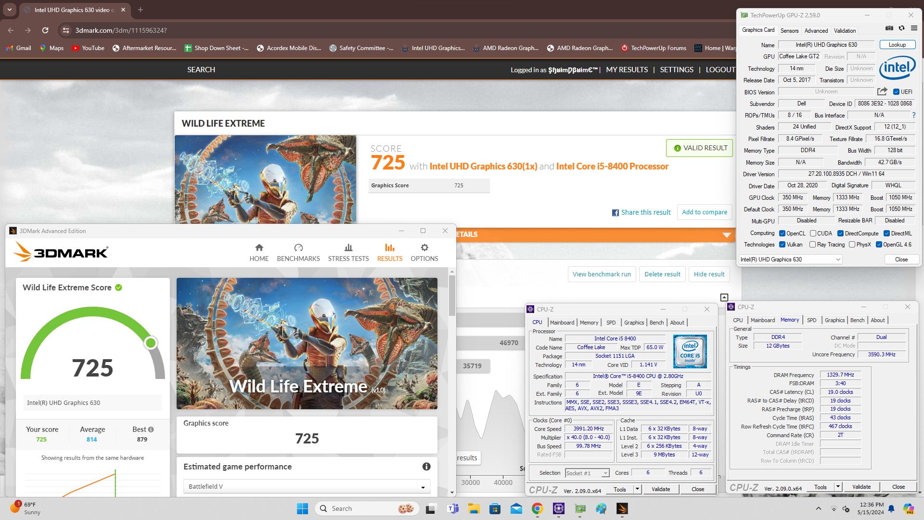Click the Wild Life Extreme thumbnail in 3DMark app
The height and width of the screenshot is (520, 924).
307,343
